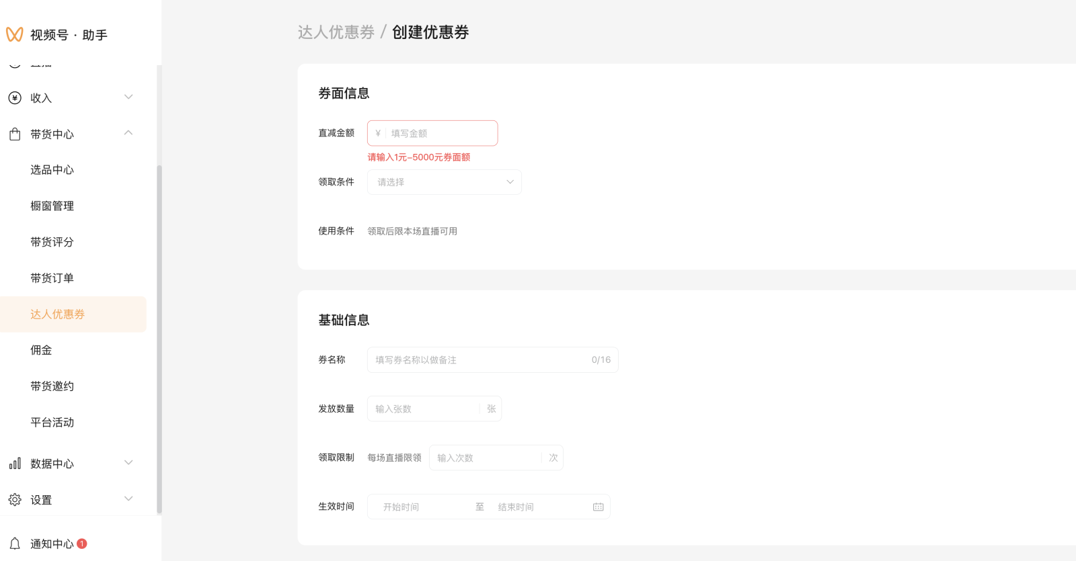Expand the 收入 menu chevron
1076x561 pixels.
[128, 97]
